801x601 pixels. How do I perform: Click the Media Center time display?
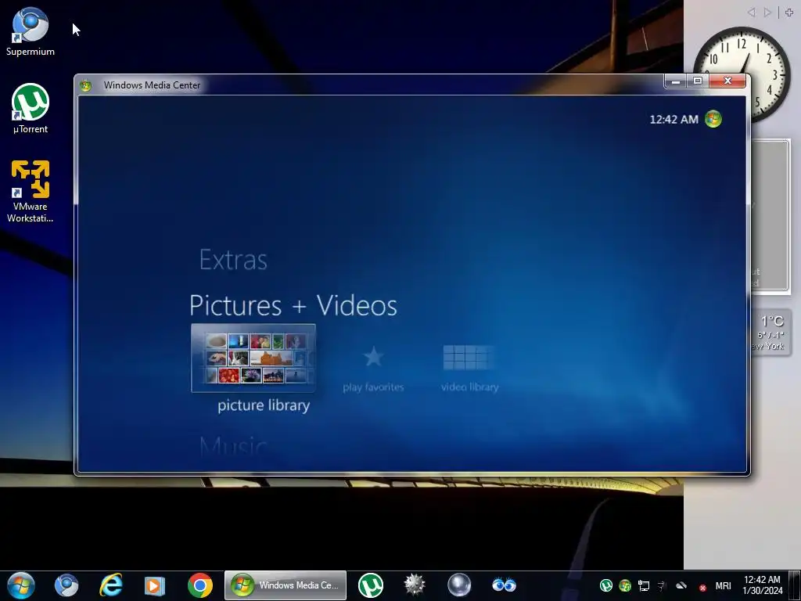673,120
